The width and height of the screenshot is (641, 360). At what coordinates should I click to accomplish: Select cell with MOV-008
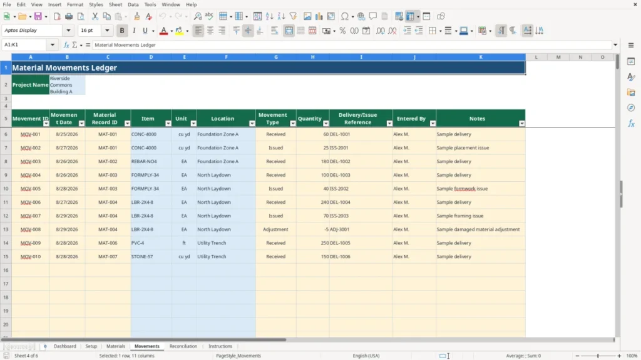(30, 229)
